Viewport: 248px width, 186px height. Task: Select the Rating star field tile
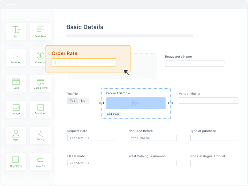[x=40, y=135]
